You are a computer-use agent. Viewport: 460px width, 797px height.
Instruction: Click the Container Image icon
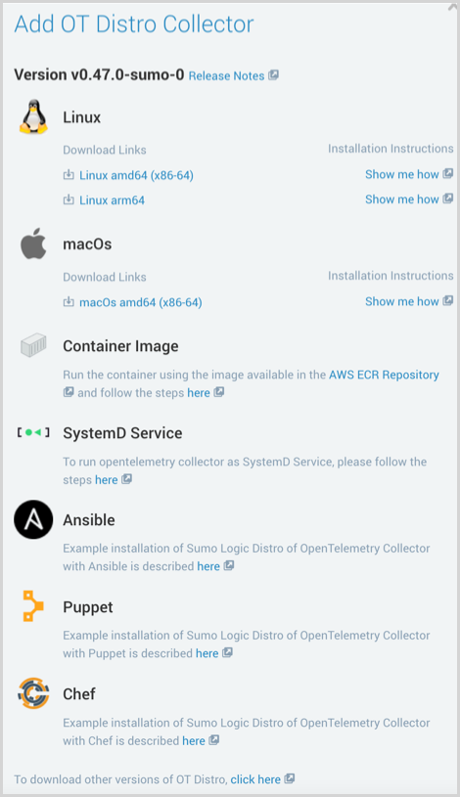coord(33,345)
